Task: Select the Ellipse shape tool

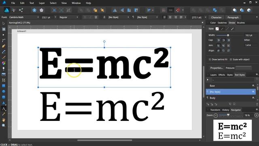Action: 4,91
